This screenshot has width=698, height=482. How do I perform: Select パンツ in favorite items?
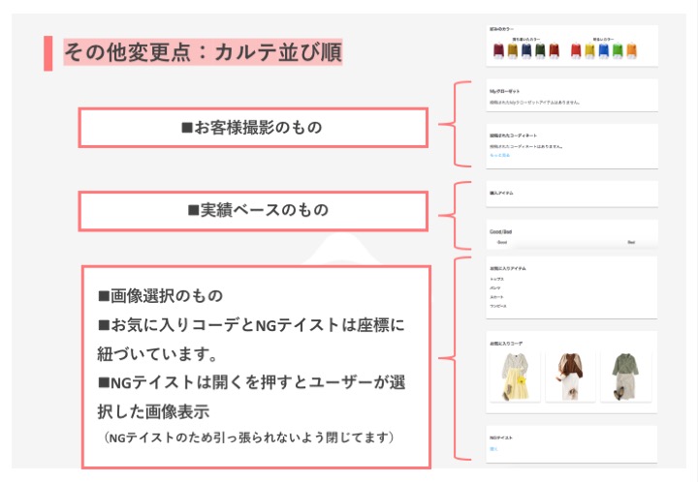point(495,287)
